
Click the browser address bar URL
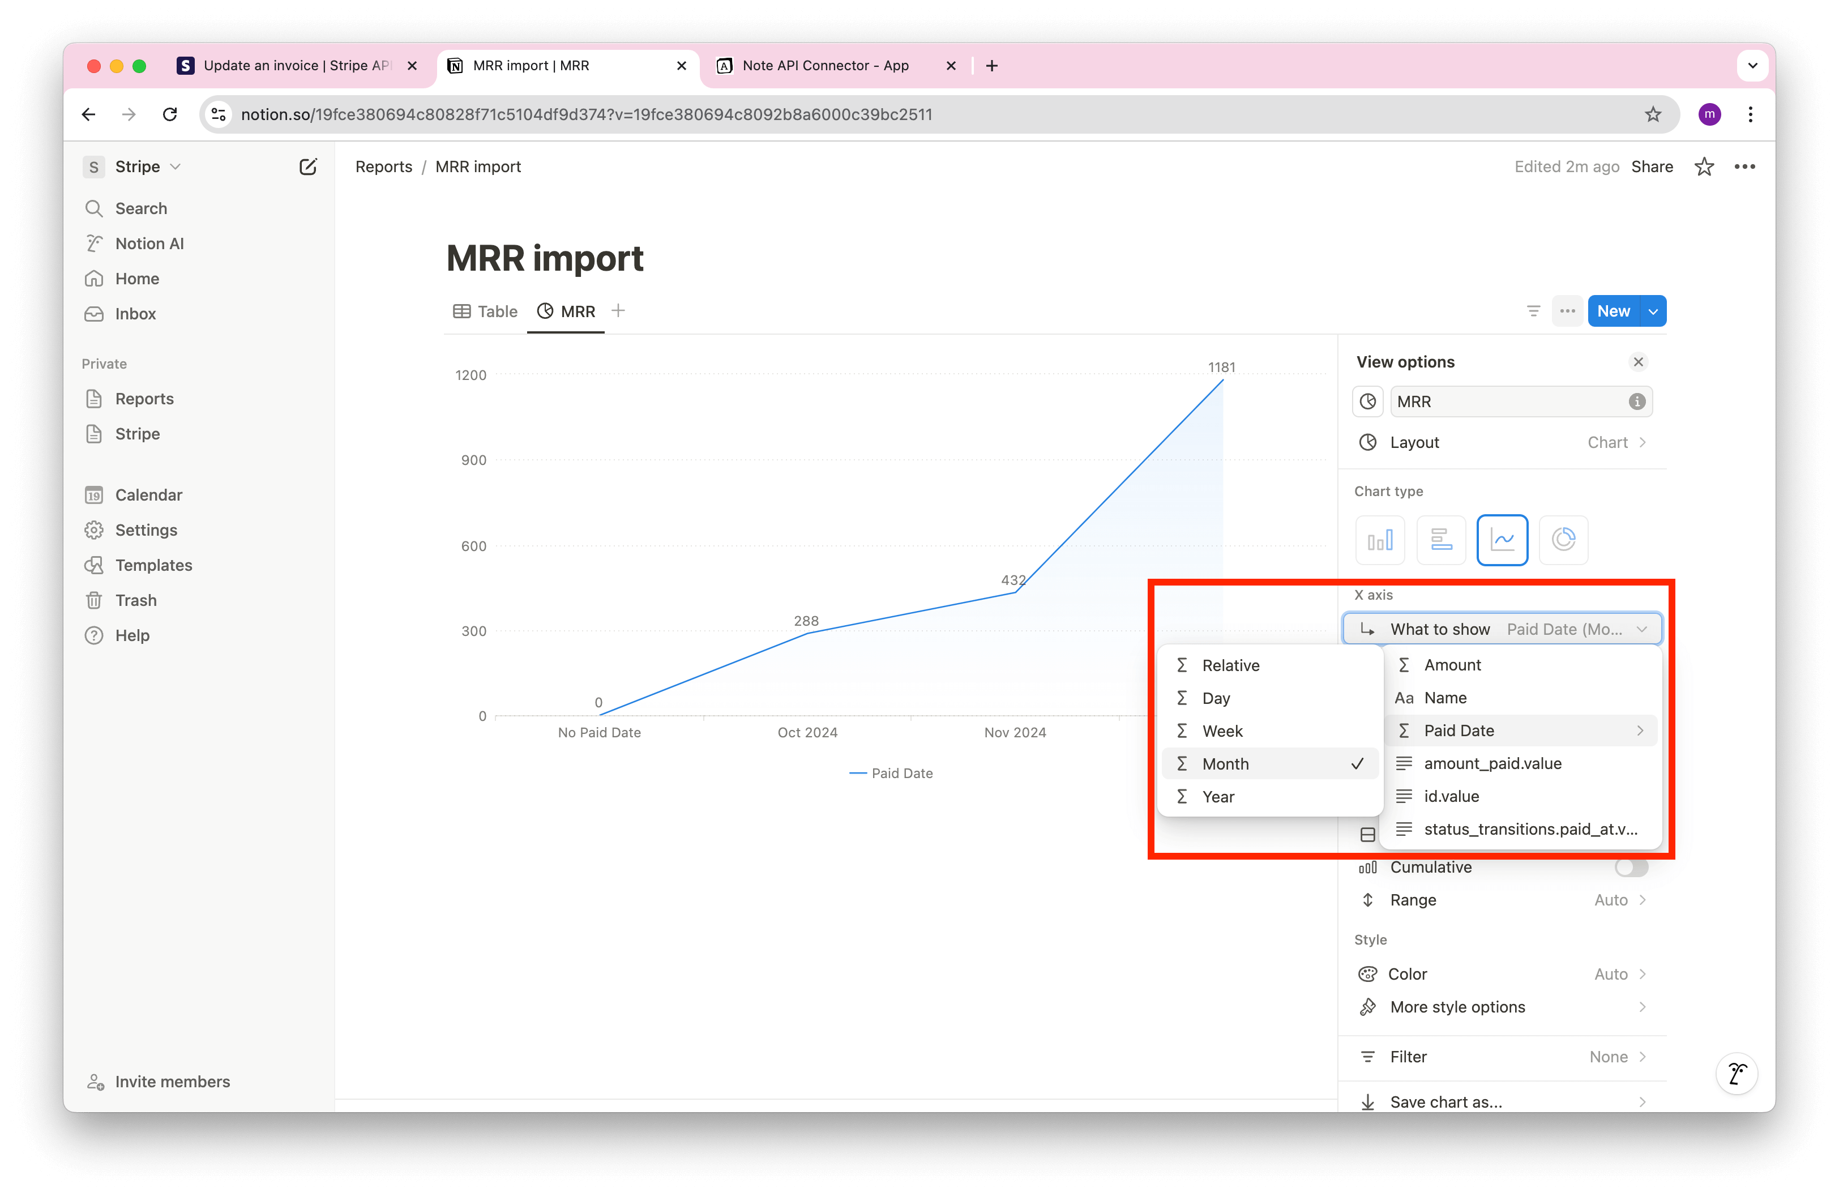(587, 114)
